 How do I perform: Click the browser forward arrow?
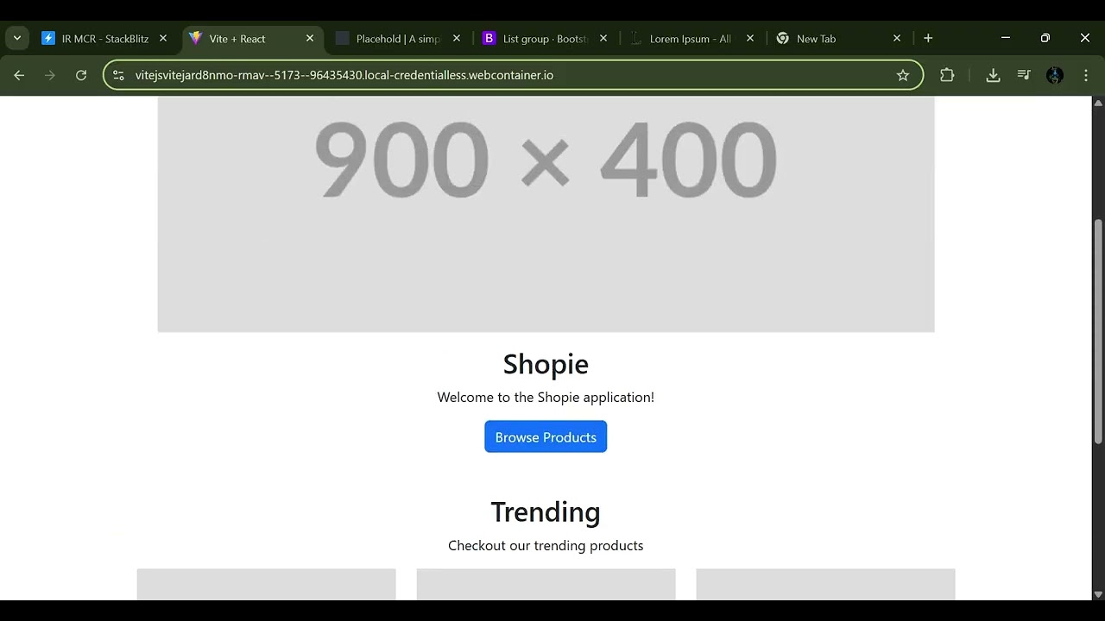[x=50, y=75]
